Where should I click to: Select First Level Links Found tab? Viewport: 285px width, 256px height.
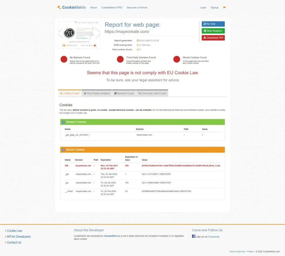coord(152,93)
